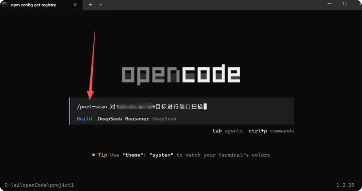
Task: Click the 'ctrl+p commands' shortcut hint
Action: tap(271, 131)
